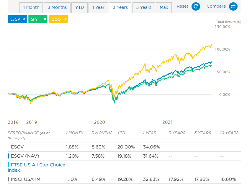Click the 150.00% y-axis label
This screenshot has height=187, width=252.
click(222, 26)
